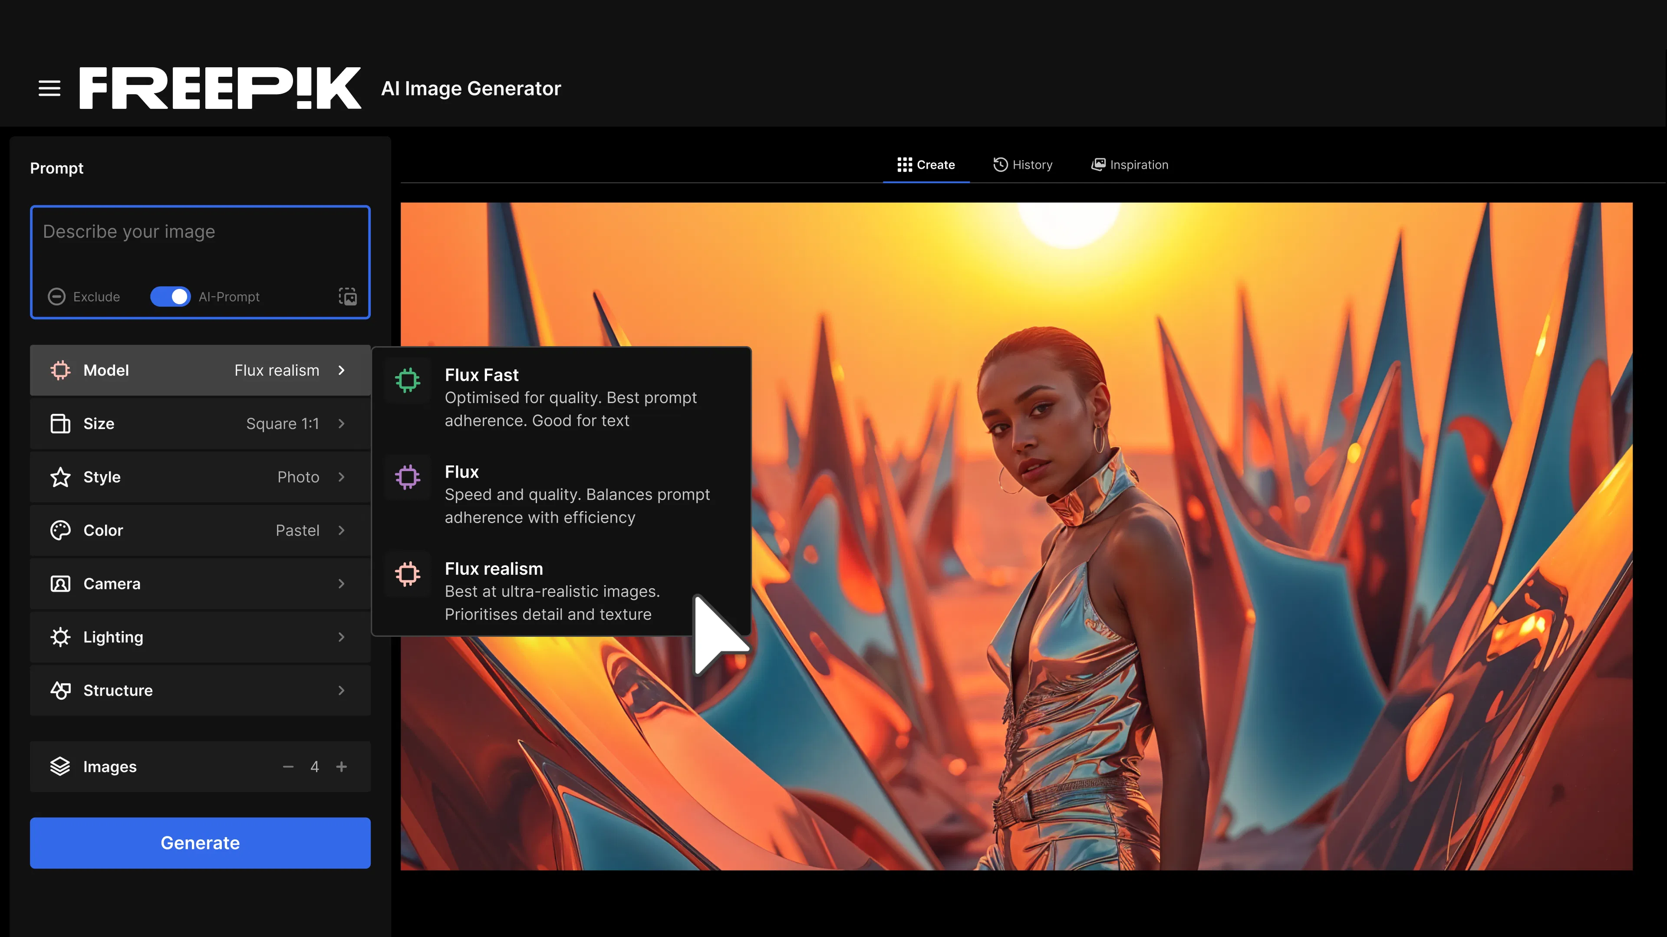Expand the Size options chevron
This screenshot has height=937, width=1667.
342,423
